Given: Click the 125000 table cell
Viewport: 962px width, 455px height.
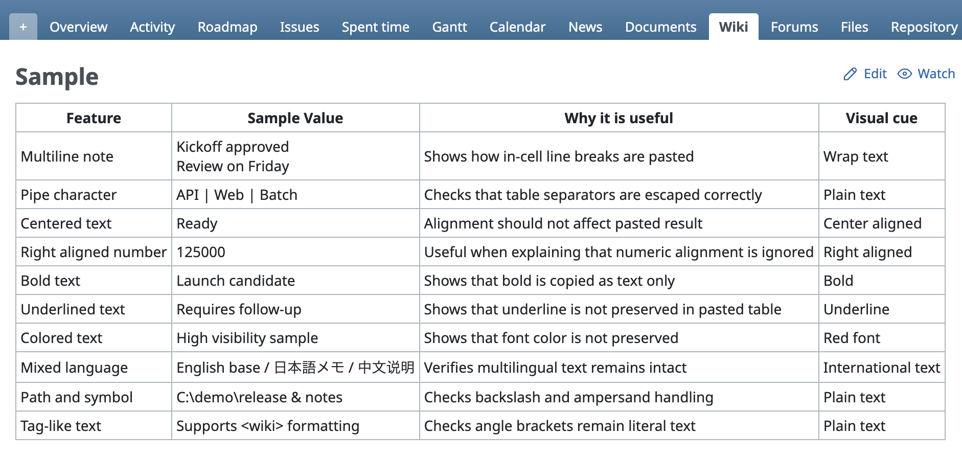Looking at the screenshot, I should click(x=201, y=252).
